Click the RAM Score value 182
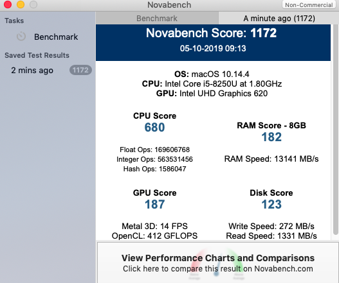 click(x=271, y=137)
